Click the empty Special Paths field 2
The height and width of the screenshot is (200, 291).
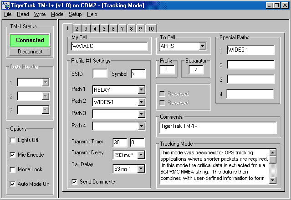[x=250, y=64]
